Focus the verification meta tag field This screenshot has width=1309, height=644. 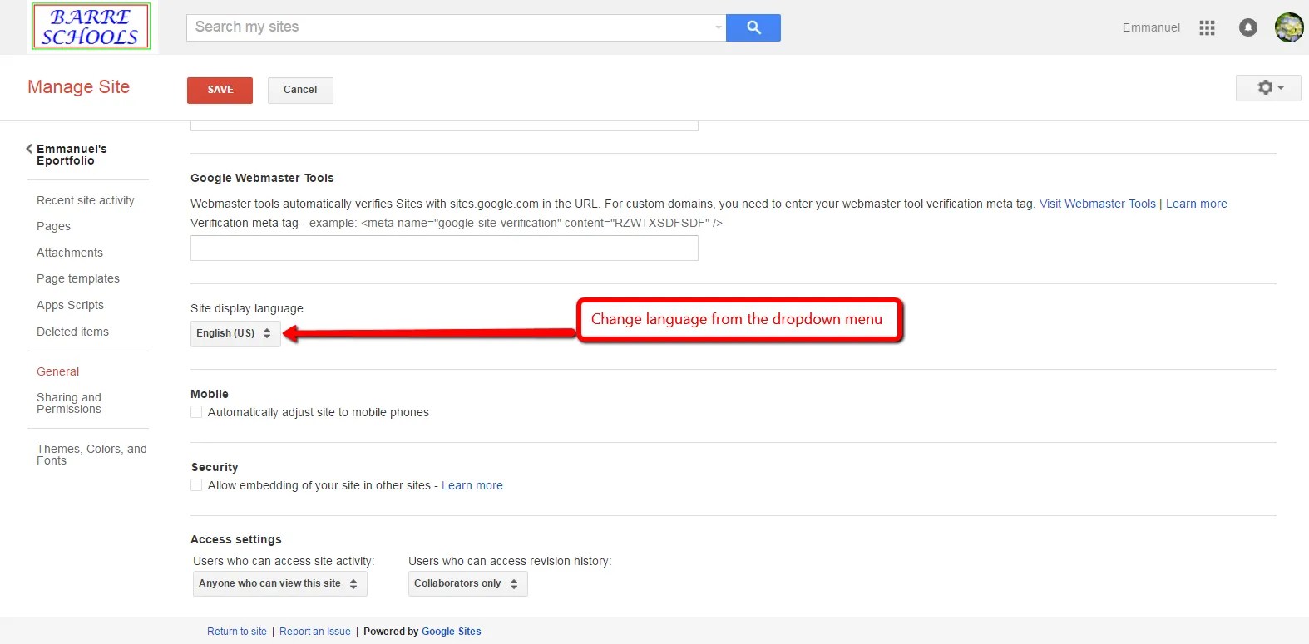tap(444, 248)
